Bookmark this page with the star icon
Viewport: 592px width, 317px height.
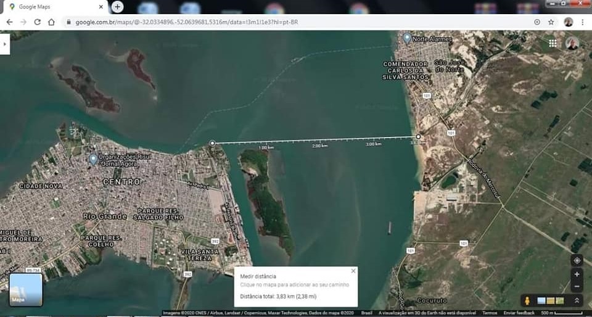coord(551,22)
